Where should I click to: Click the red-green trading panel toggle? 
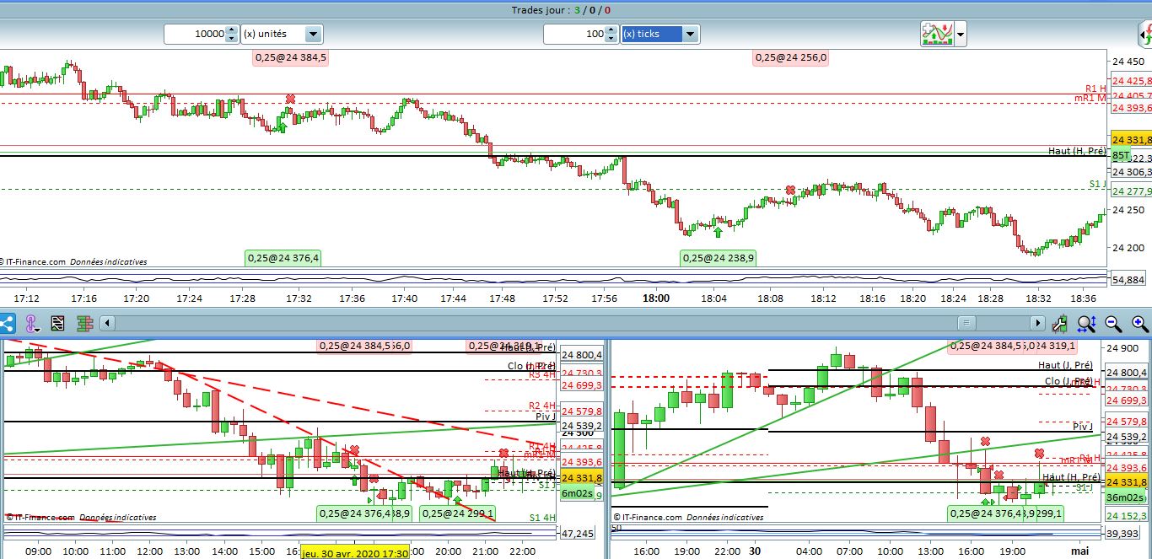point(1145,34)
